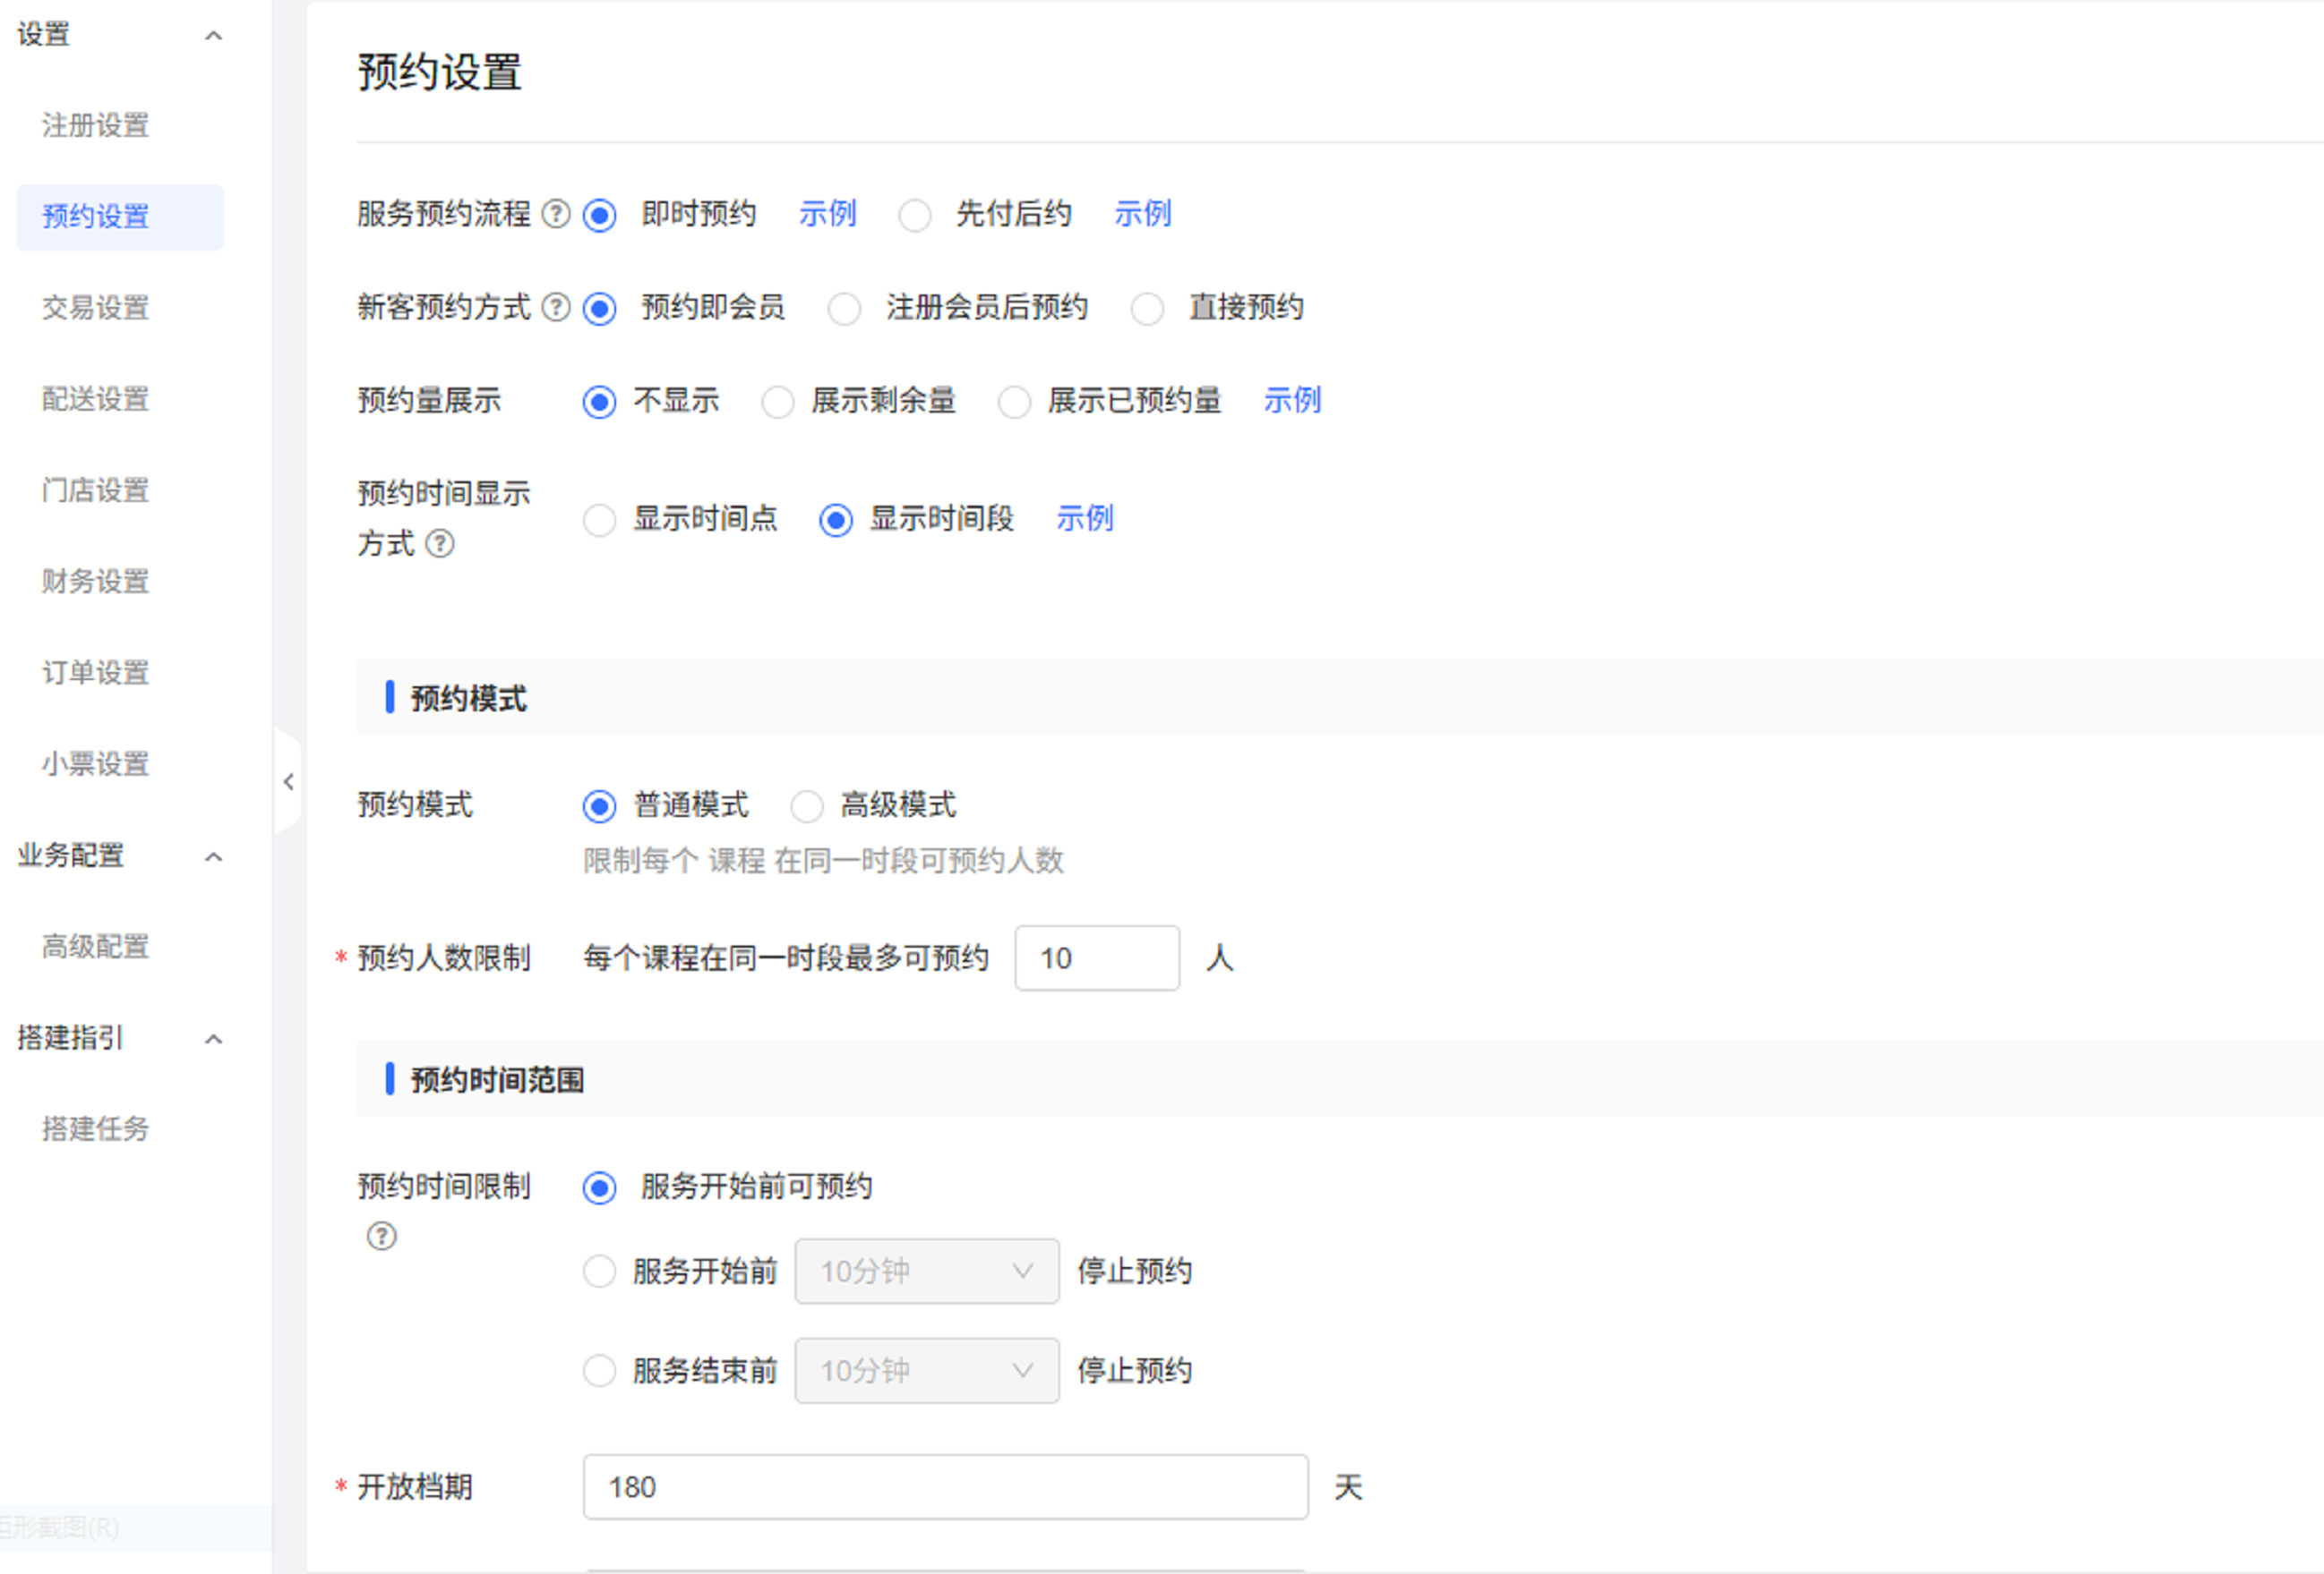
Task: Choose 高级模式 booking mode
Action: pyautogui.click(x=807, y=806)
